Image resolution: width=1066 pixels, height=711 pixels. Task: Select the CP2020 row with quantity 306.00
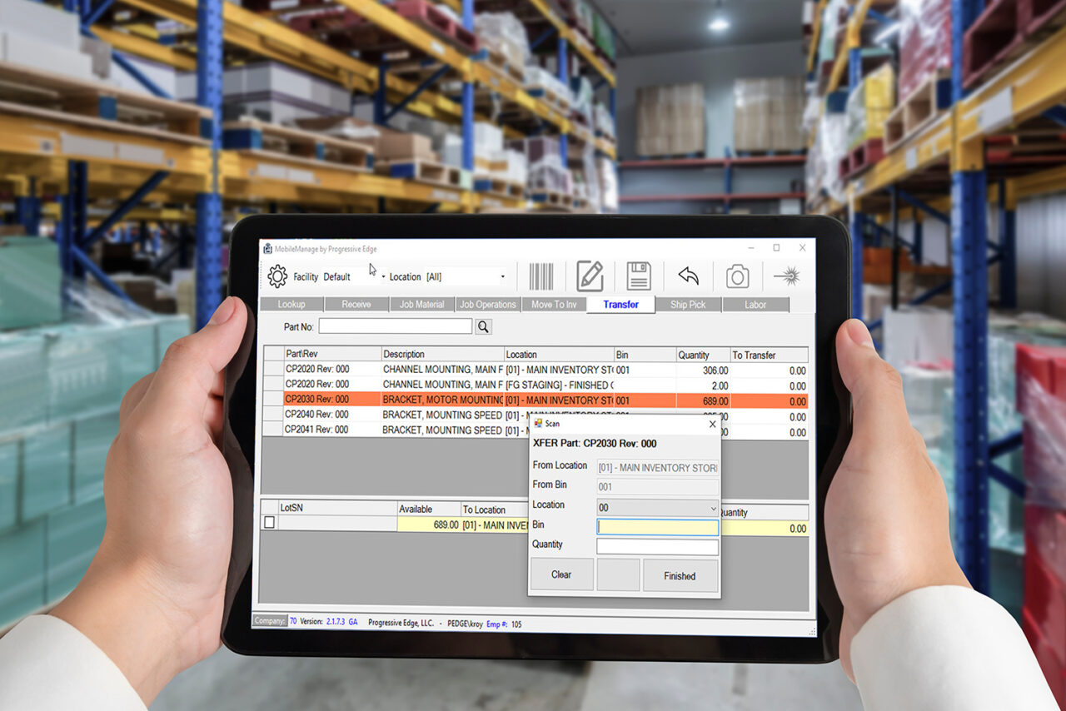click(x=535, y=370)
